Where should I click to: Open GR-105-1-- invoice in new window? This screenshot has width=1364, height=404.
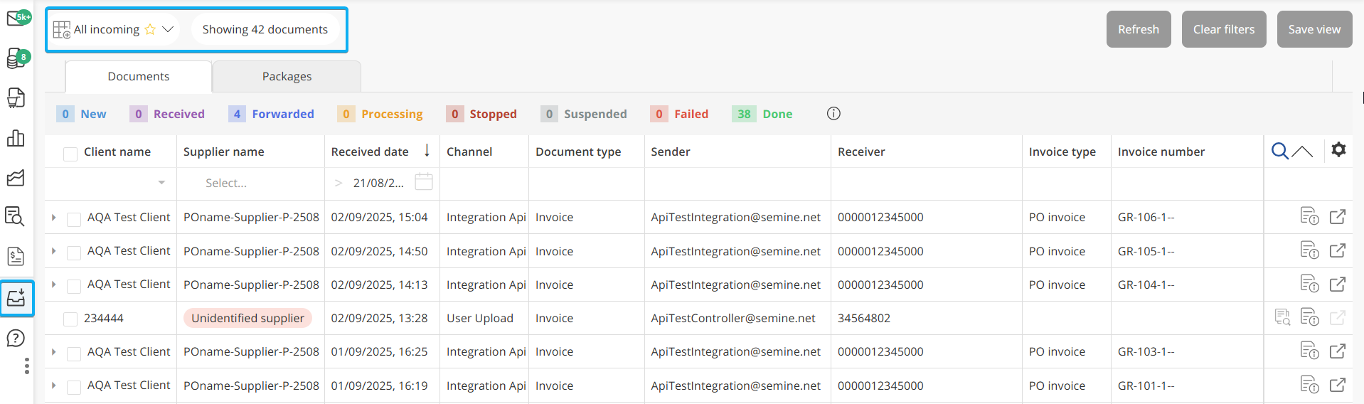1338,250
